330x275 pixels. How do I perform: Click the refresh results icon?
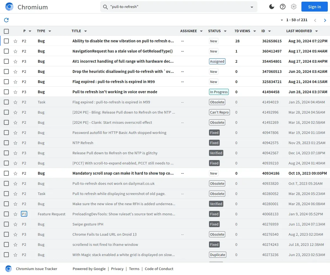[6, 20]
